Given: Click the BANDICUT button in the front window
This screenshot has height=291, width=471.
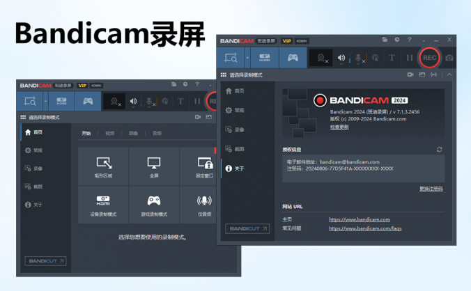Looking at the screenshot, I should point(247,228).
